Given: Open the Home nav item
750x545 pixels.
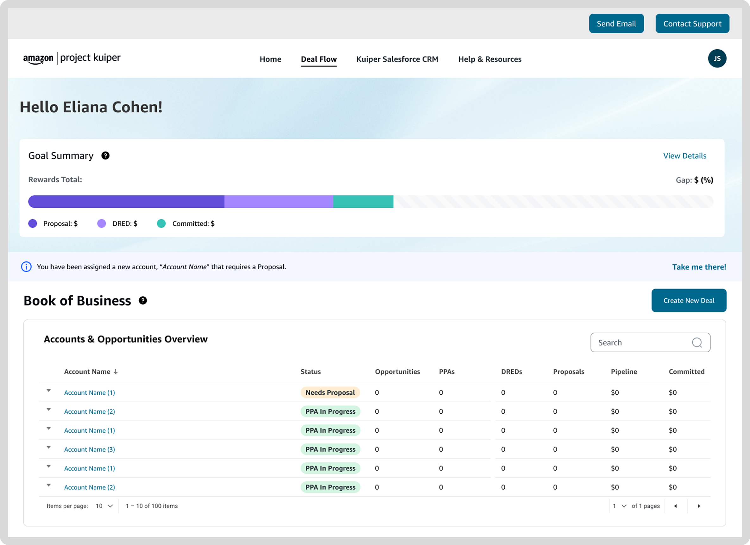Looking at the screenshot, I should [x=270, y=59].
